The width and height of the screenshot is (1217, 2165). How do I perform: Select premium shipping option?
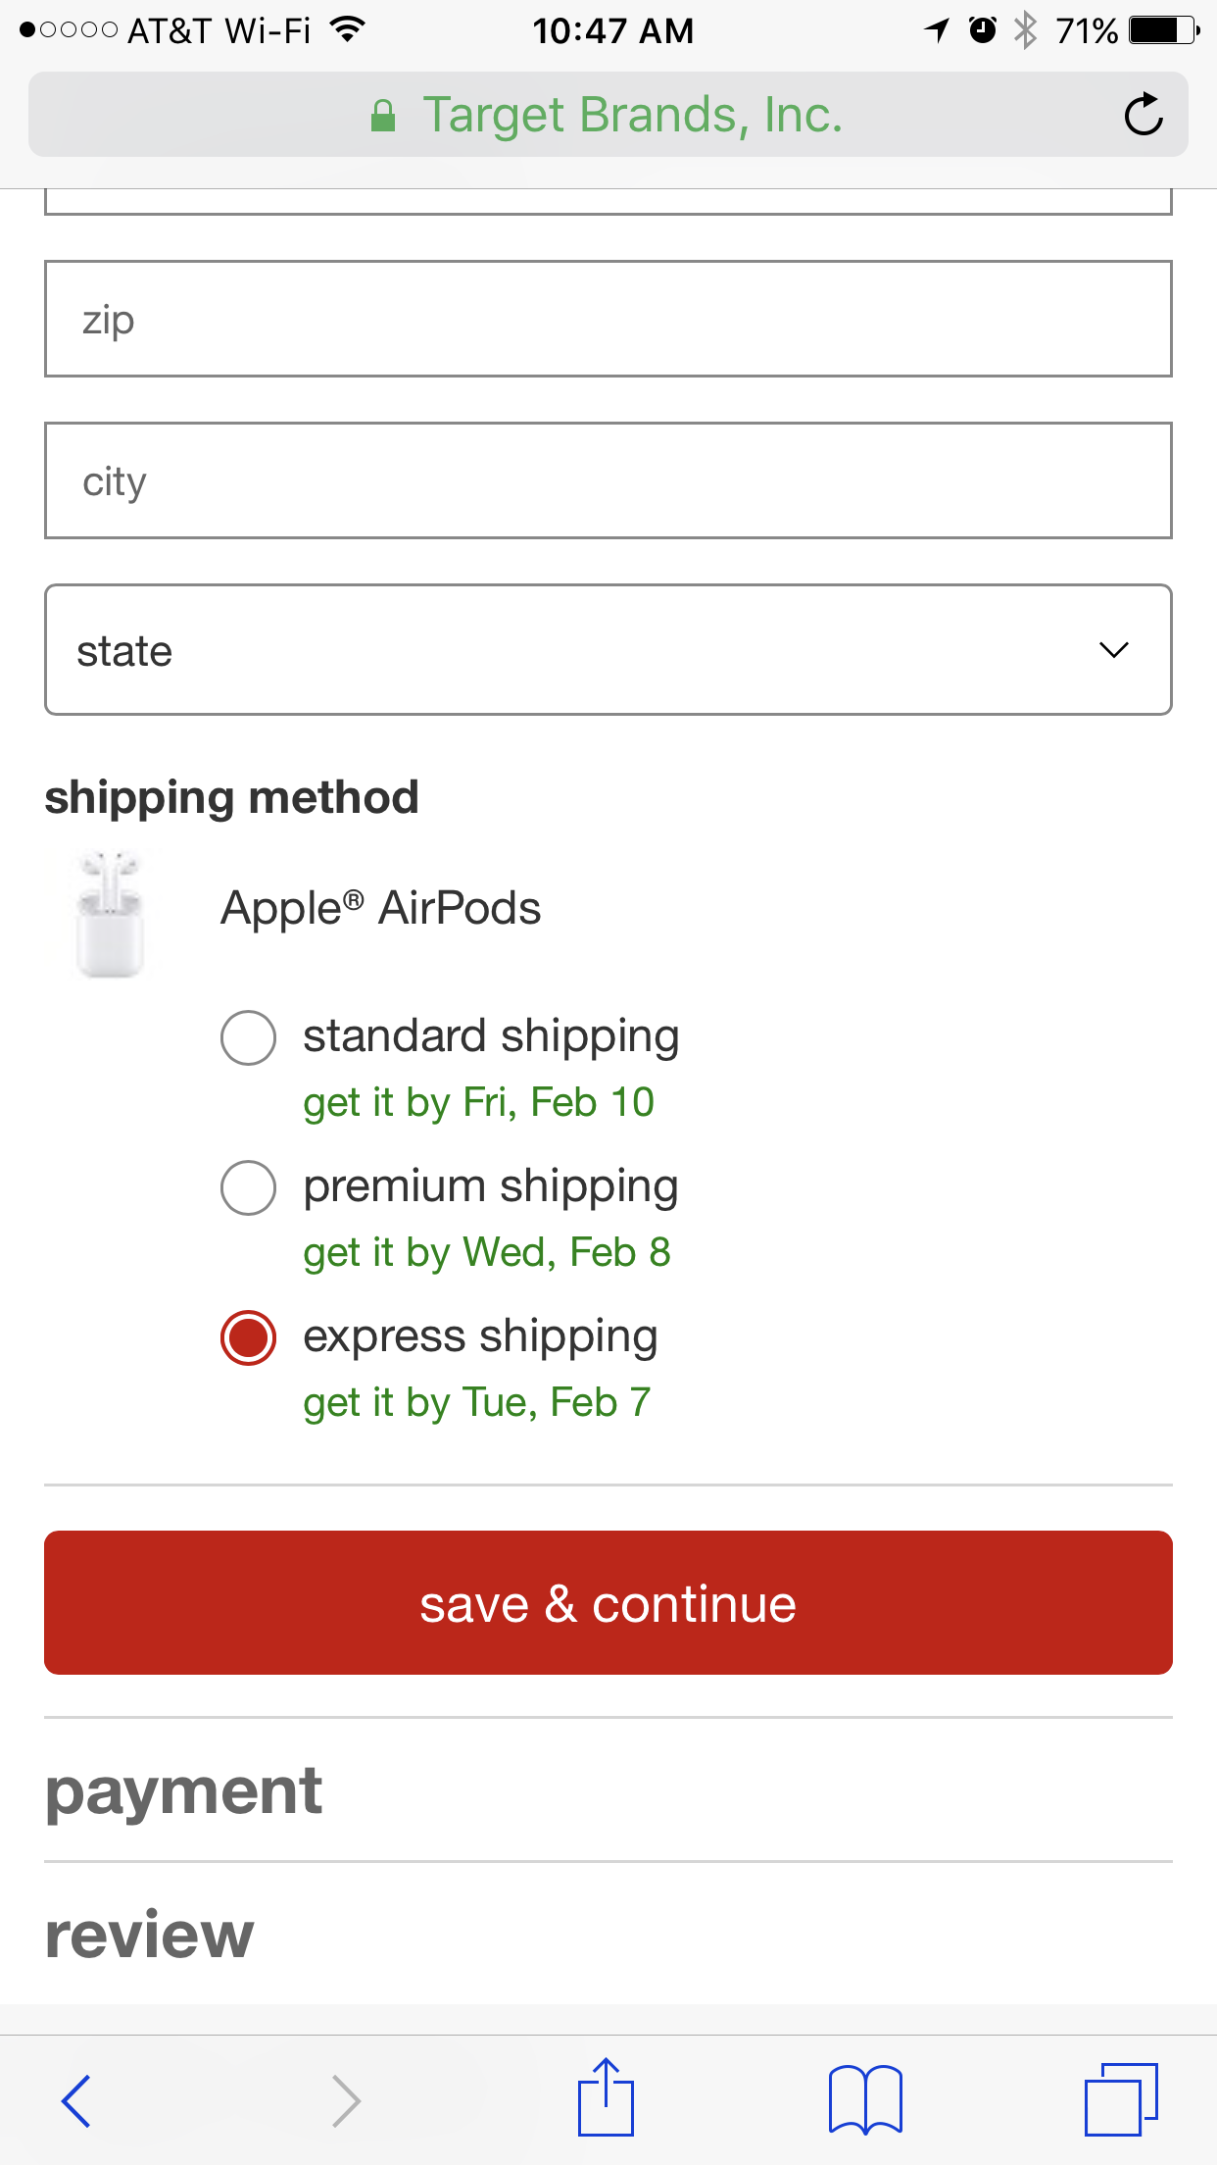tap(249, 1187)
